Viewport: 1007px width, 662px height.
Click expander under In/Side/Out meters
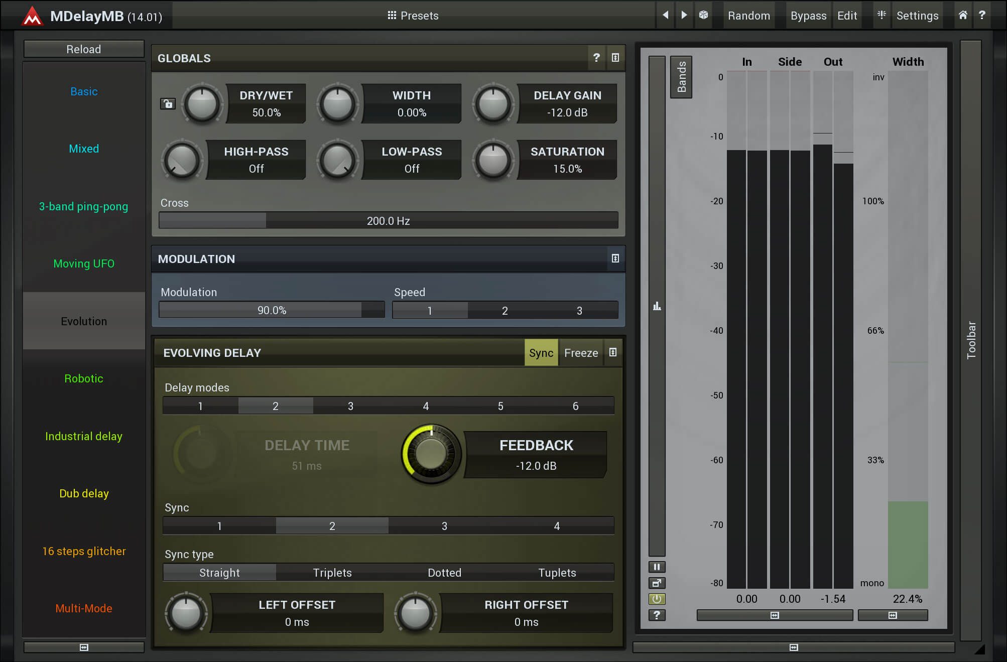pos(775,615)
